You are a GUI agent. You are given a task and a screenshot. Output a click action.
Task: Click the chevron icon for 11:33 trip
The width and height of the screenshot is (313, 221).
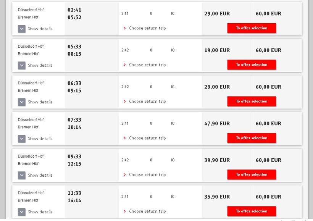coord(22,212)
